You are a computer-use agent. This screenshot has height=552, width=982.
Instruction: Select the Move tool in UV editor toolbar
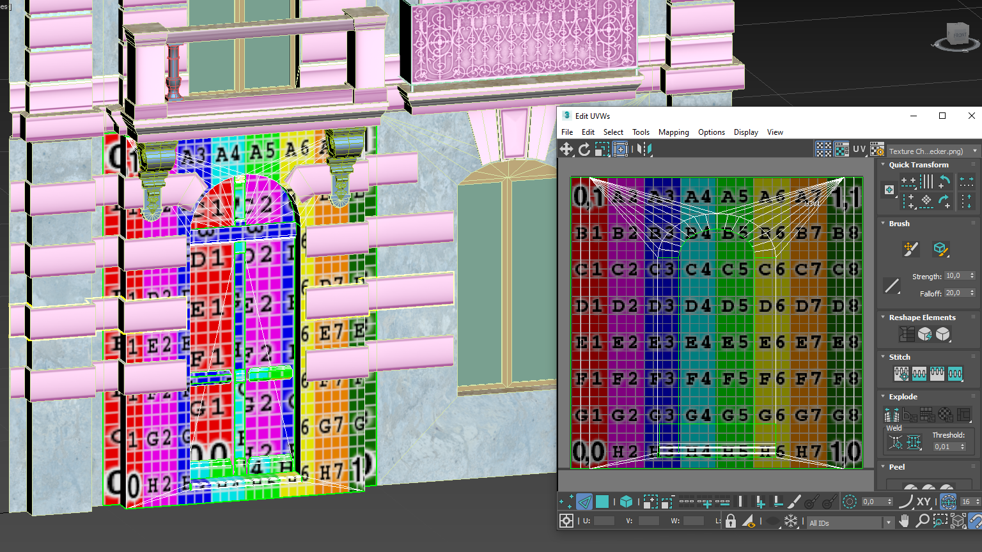566,149
